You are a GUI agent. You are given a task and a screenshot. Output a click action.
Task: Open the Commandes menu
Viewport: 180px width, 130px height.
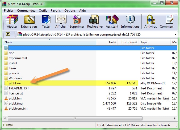click(26, 11)
